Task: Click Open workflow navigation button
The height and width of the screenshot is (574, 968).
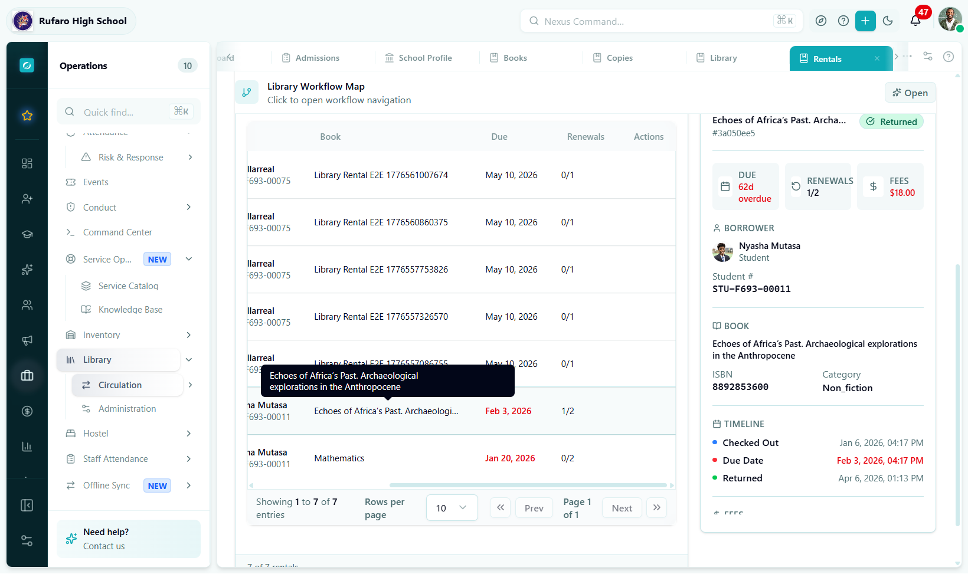Action: (x=910, y=93)
